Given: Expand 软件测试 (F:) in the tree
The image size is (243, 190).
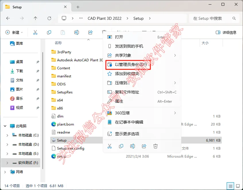Looking at the screenshot, I should coord(7,163).
